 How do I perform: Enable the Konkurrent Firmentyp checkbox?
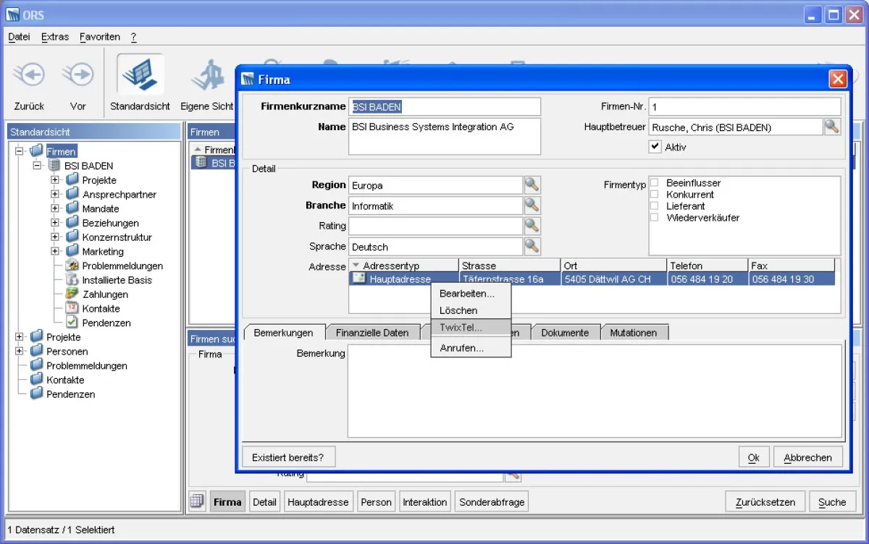tap(655, 194)
